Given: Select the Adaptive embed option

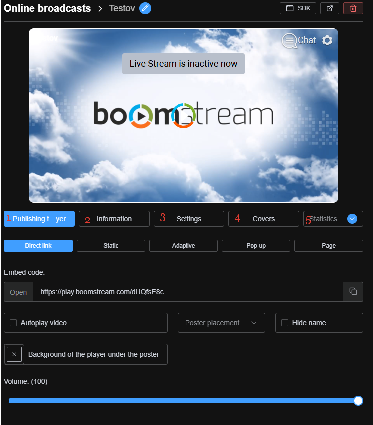Looking at the screenshot, I should pos(184,246).
